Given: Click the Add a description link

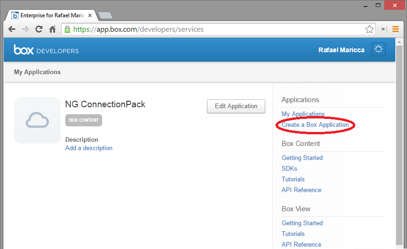Looking at the screenshot, I should coord(89,148).
